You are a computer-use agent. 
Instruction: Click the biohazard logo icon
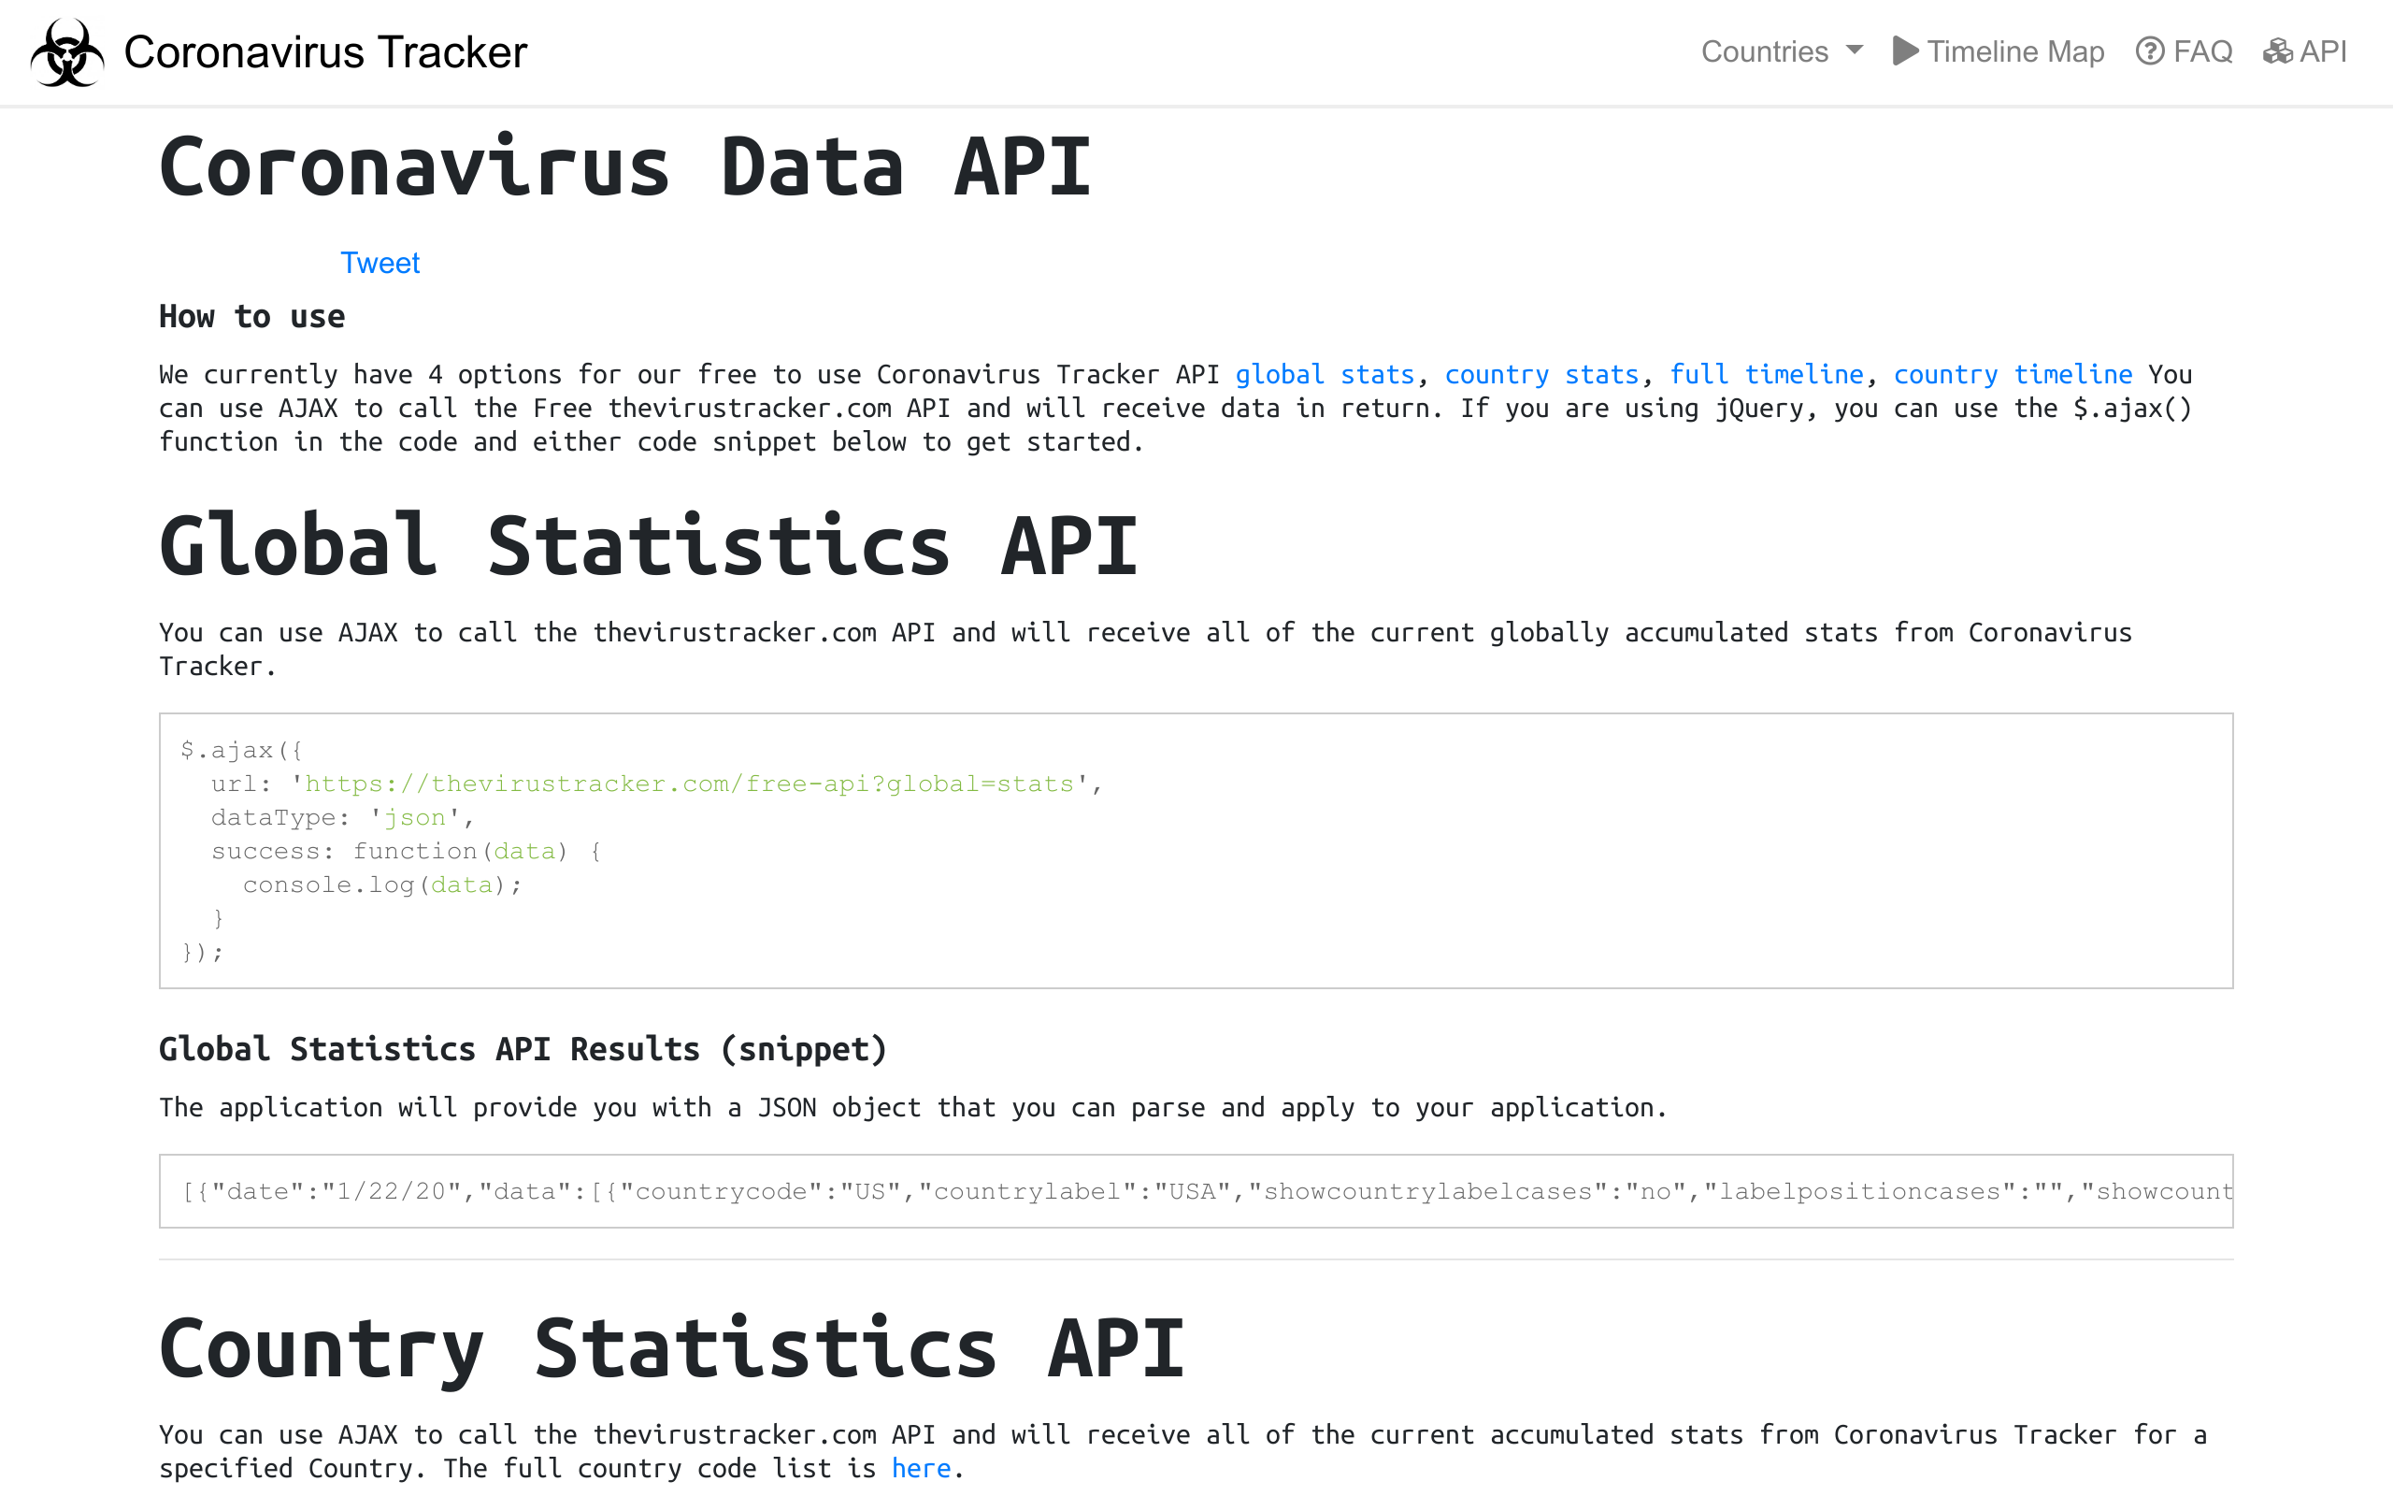(x=67, y=51)
